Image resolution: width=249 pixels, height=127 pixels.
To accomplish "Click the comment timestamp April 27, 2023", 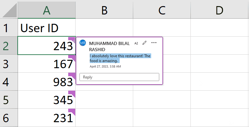I will point(105,66).
